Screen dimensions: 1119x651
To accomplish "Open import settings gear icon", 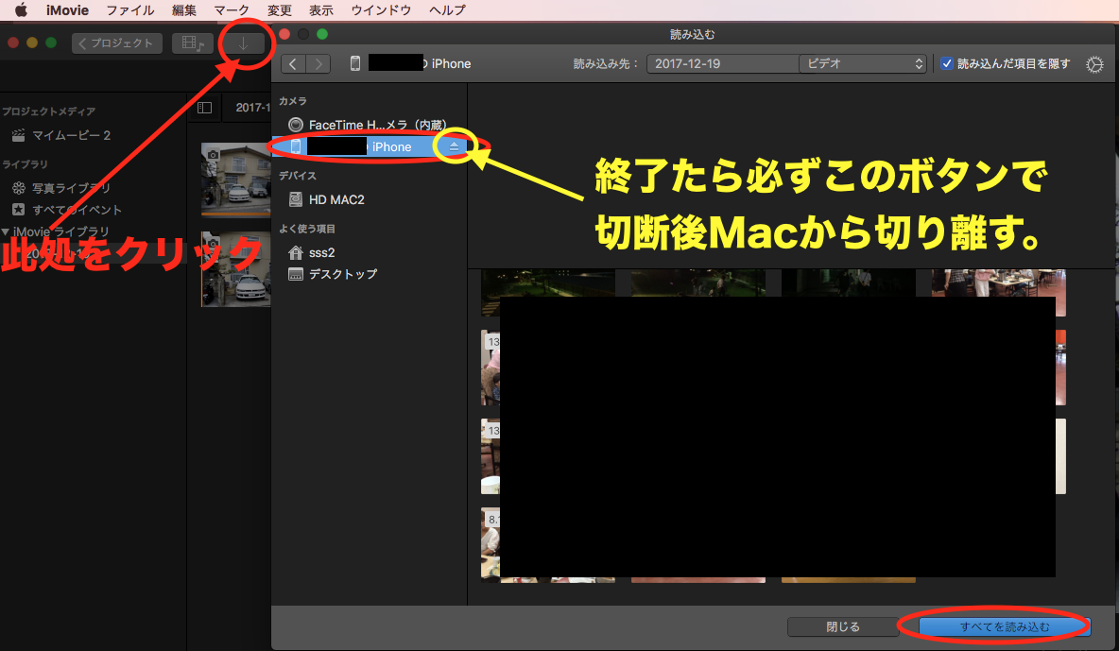I will coord(1094,64).
